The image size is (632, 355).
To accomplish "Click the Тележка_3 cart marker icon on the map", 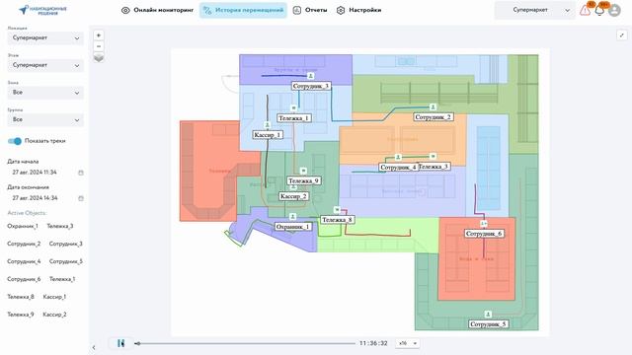I will click(433, 156).
